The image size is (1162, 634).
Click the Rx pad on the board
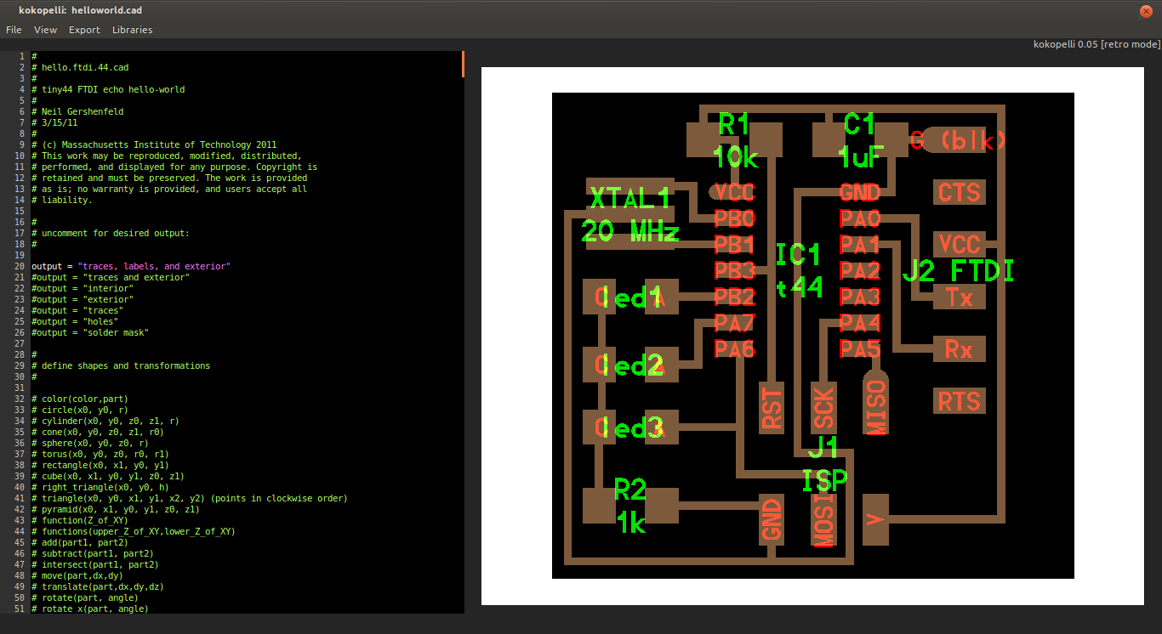coord(960,349)
